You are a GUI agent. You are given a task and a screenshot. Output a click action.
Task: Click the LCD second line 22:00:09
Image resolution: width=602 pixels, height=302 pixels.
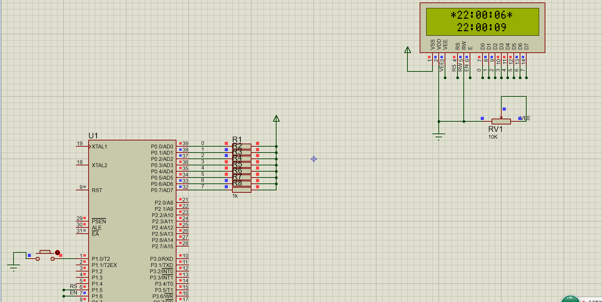click(x=481, y=27)
